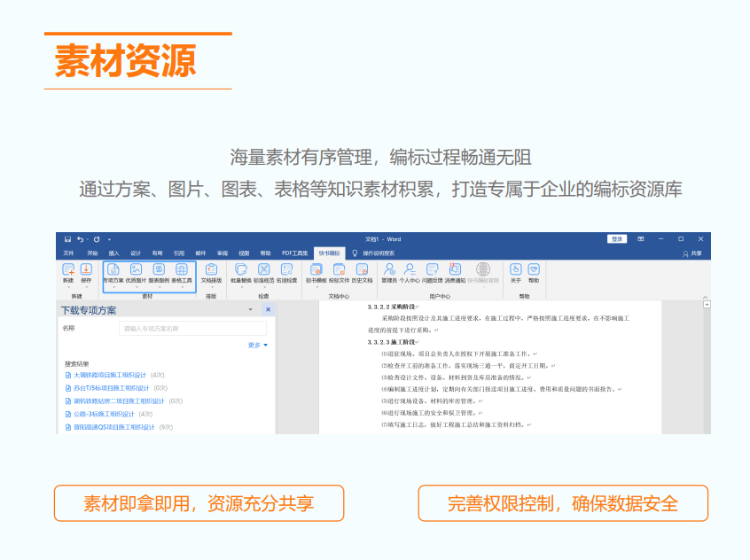Click the 文档排版 layout icon
This screenshot has height=560, width=750.
click(211, 269)
